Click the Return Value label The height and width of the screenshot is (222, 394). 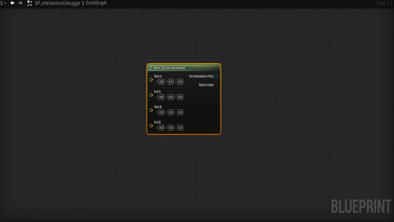pos(206,85)
